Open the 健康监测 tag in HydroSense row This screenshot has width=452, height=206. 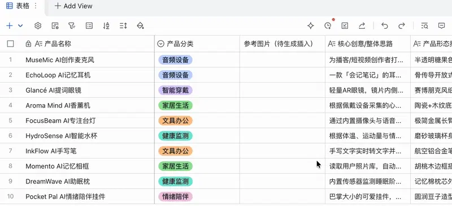coord(175,136)
